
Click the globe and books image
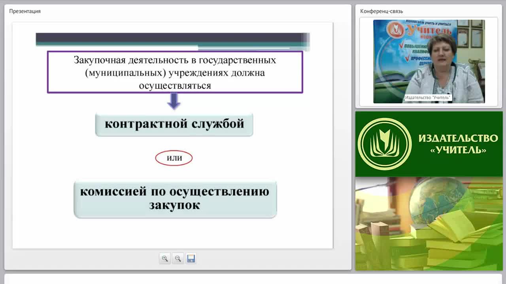point(429,224)
